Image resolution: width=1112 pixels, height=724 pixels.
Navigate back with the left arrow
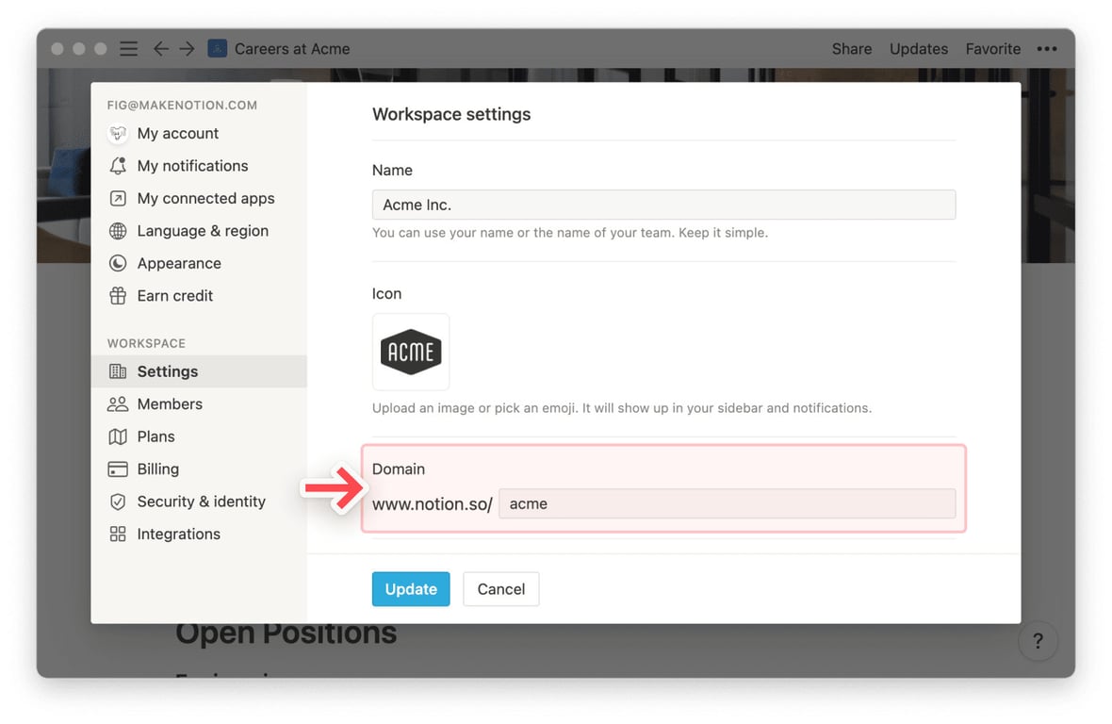click(x=161, y=49)
